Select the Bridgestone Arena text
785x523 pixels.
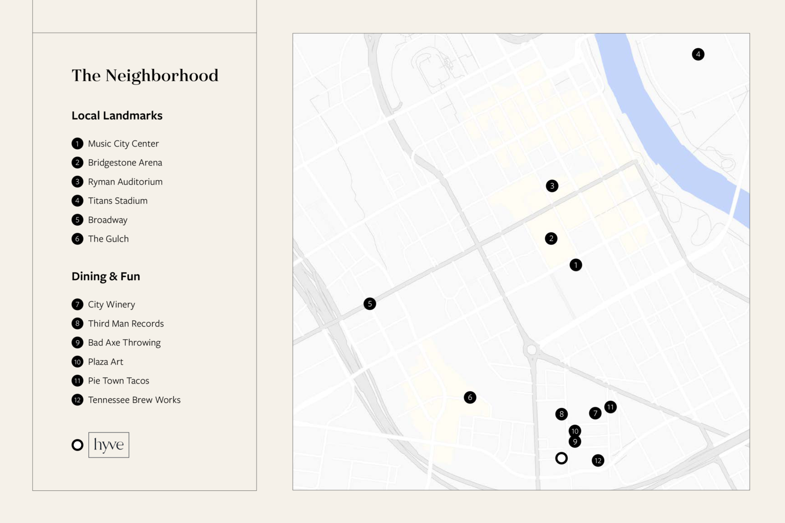[x=125, y=162]
